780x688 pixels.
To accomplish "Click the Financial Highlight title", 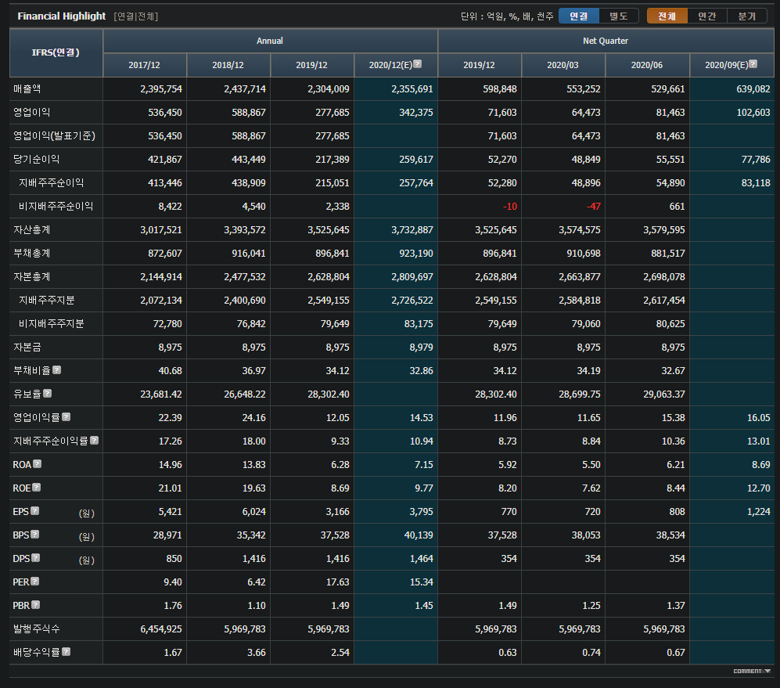I will 62,16.
